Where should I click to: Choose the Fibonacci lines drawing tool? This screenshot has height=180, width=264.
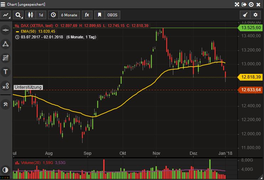[x=6, y=58]
